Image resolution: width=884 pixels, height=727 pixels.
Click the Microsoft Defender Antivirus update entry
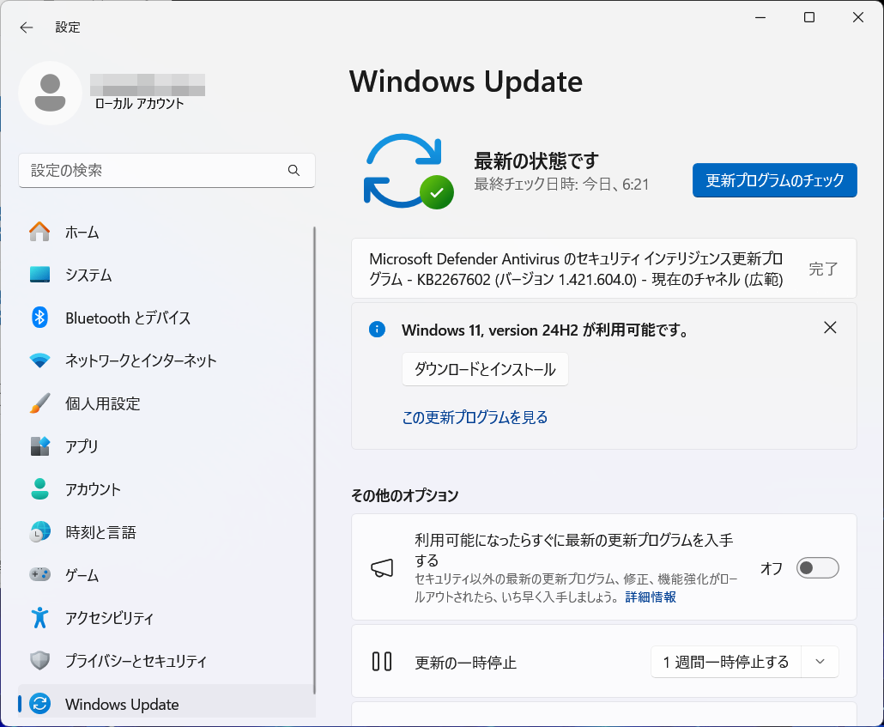pos(604,269)
